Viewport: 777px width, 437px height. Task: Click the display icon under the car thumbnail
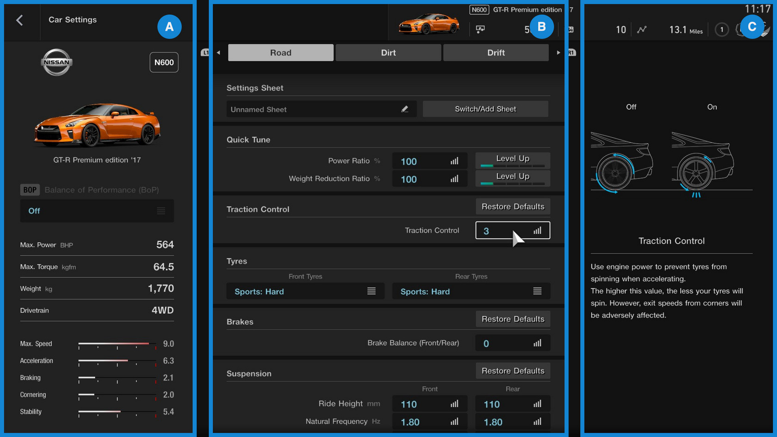coord(481,29)
